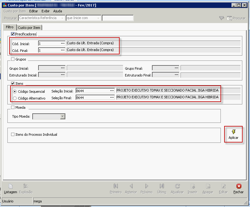Click the window title bar app icon

coord(5,5)
